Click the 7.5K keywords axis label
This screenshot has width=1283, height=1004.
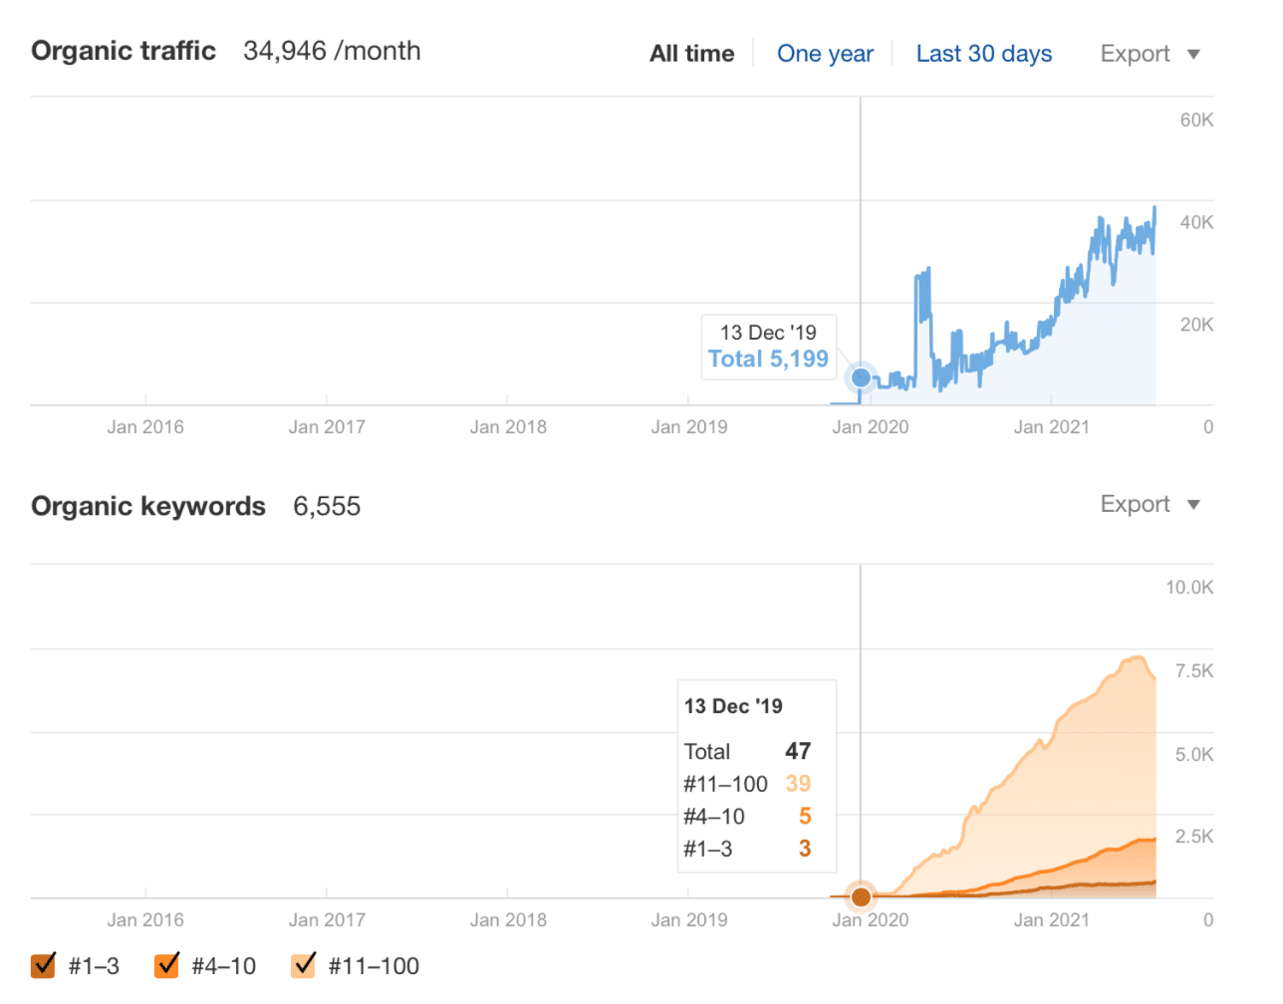pyautogui.click(x=1194, y=671)
